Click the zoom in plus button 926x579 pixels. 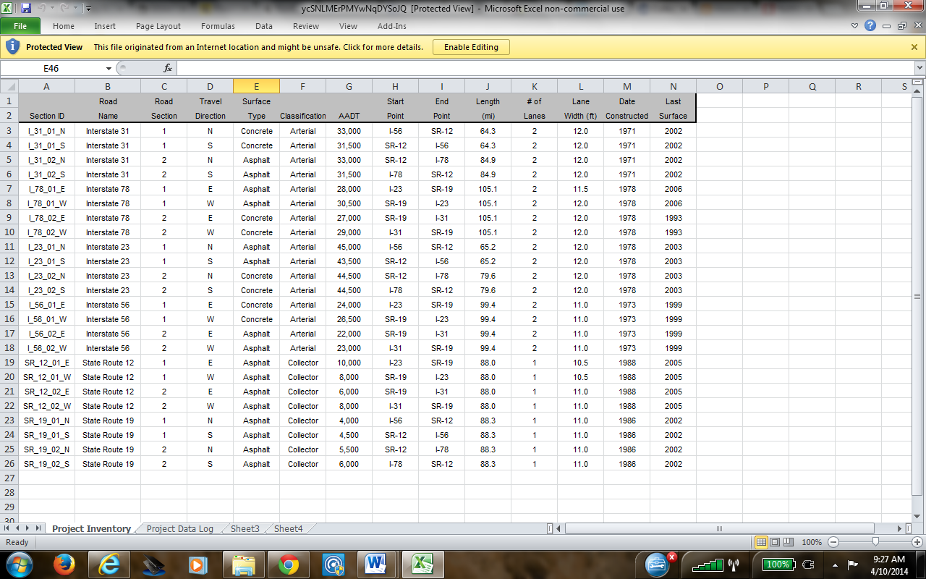pyautogui.click(x=917, y=542)
